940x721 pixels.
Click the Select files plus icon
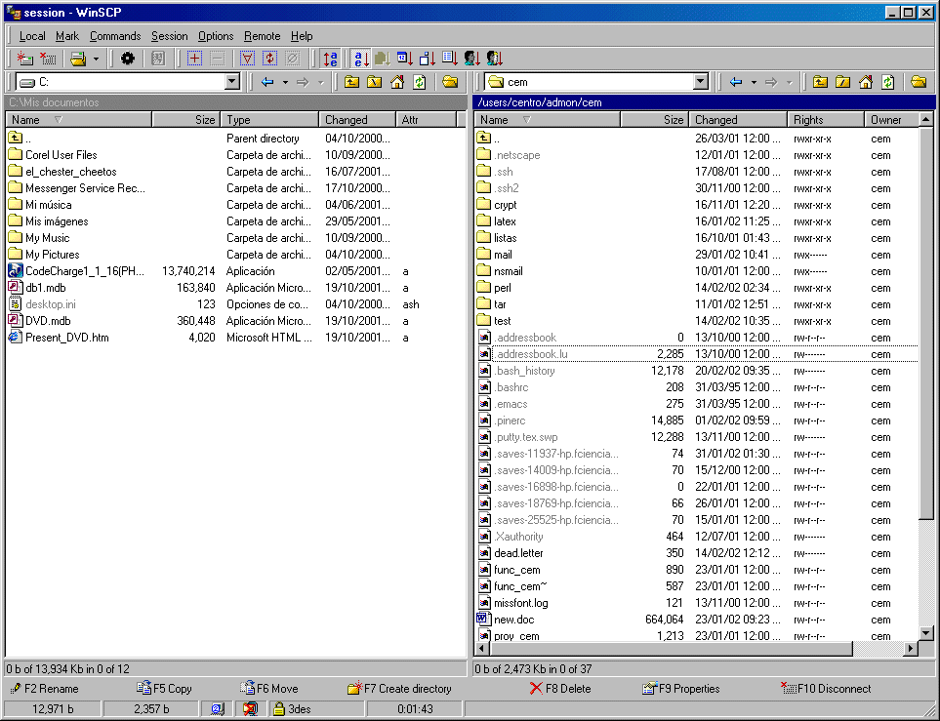[x=194, y=59]
